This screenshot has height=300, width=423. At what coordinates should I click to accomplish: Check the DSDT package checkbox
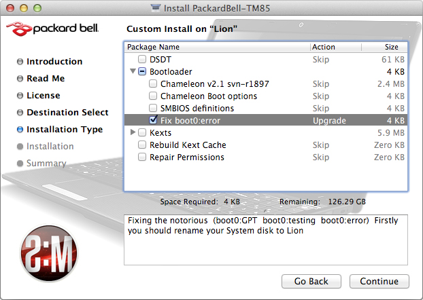pyautogui.click(x=142, y=59)
